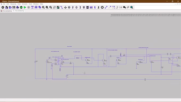
Task: Activate the Duplicate tool
Action: coord(106,7)
